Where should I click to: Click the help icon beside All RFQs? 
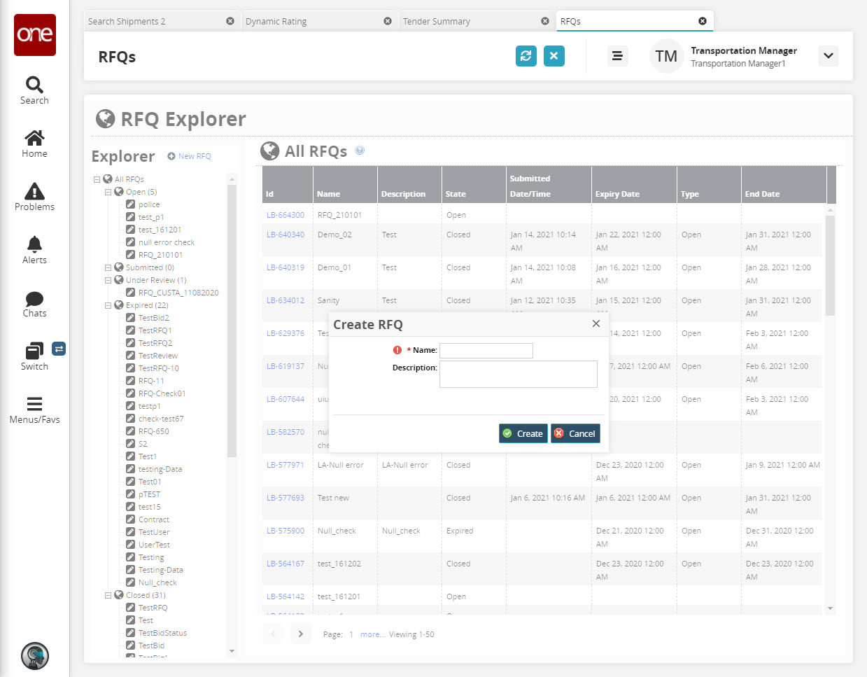tap(360, 151)
